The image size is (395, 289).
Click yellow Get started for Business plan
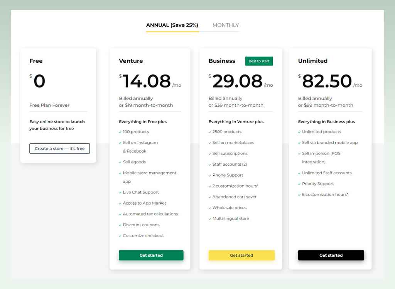click(241, 255)
